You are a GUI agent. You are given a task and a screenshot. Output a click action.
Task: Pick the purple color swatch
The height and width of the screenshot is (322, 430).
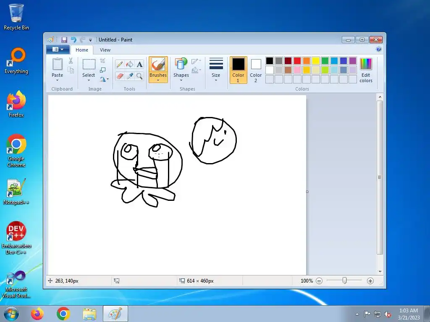353,61
